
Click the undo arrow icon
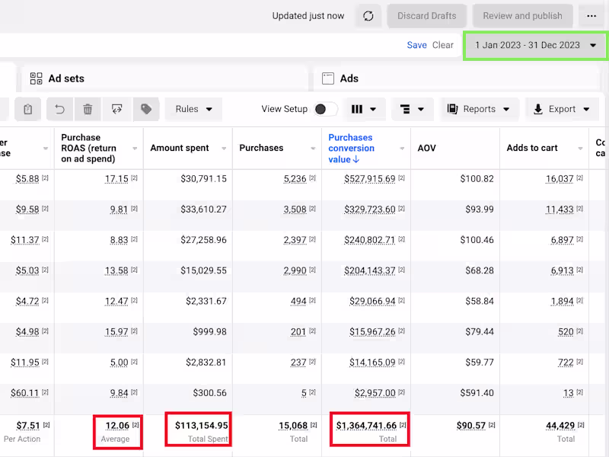coord(59,109)
